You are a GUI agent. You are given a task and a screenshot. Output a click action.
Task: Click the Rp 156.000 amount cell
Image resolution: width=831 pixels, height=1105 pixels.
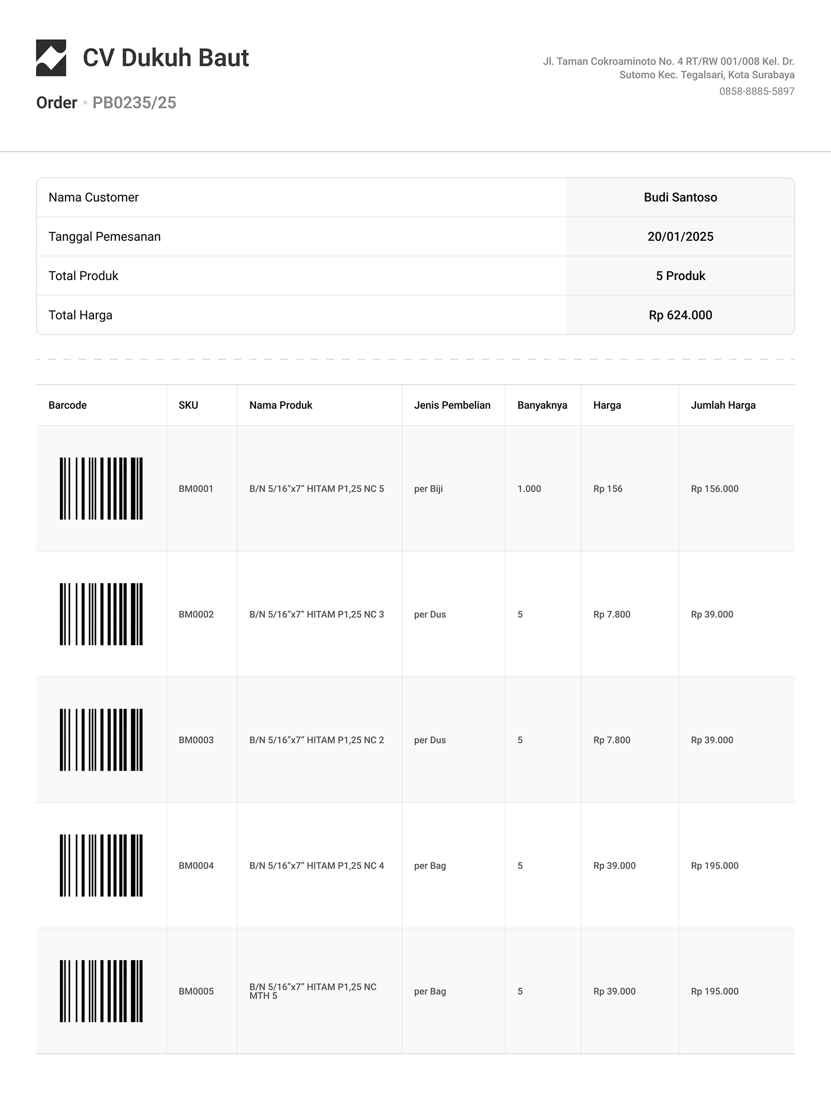tap(715, 488)
